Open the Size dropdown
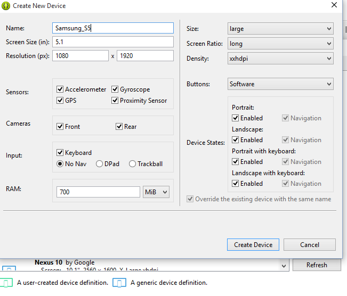The image size is (347, 296). (280, 29)
